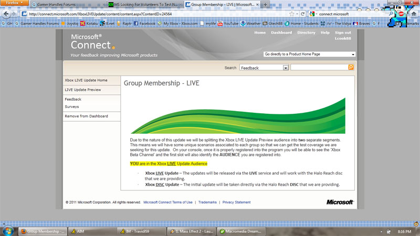Bookmark this page with star icon
Viewport: 420px width, 236px height.
292,14
